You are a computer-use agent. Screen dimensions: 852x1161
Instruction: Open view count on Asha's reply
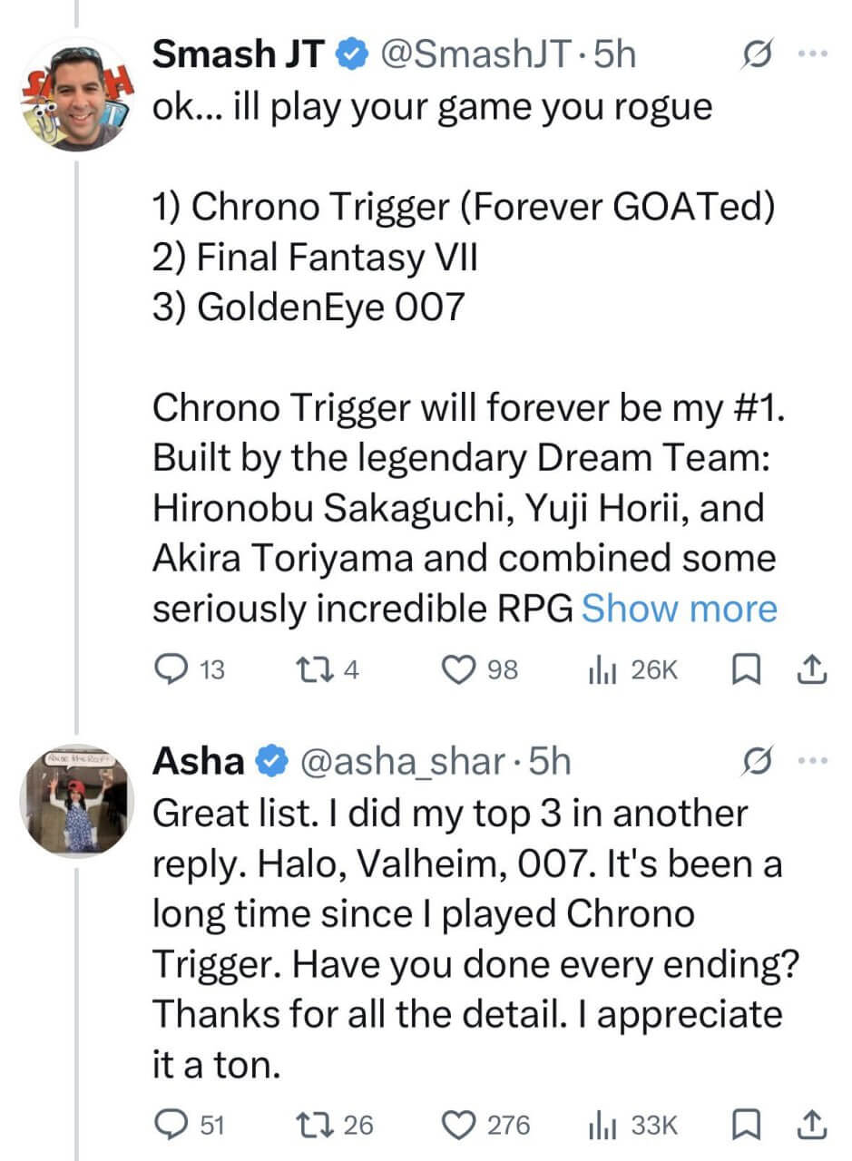tap(602, 1126)
